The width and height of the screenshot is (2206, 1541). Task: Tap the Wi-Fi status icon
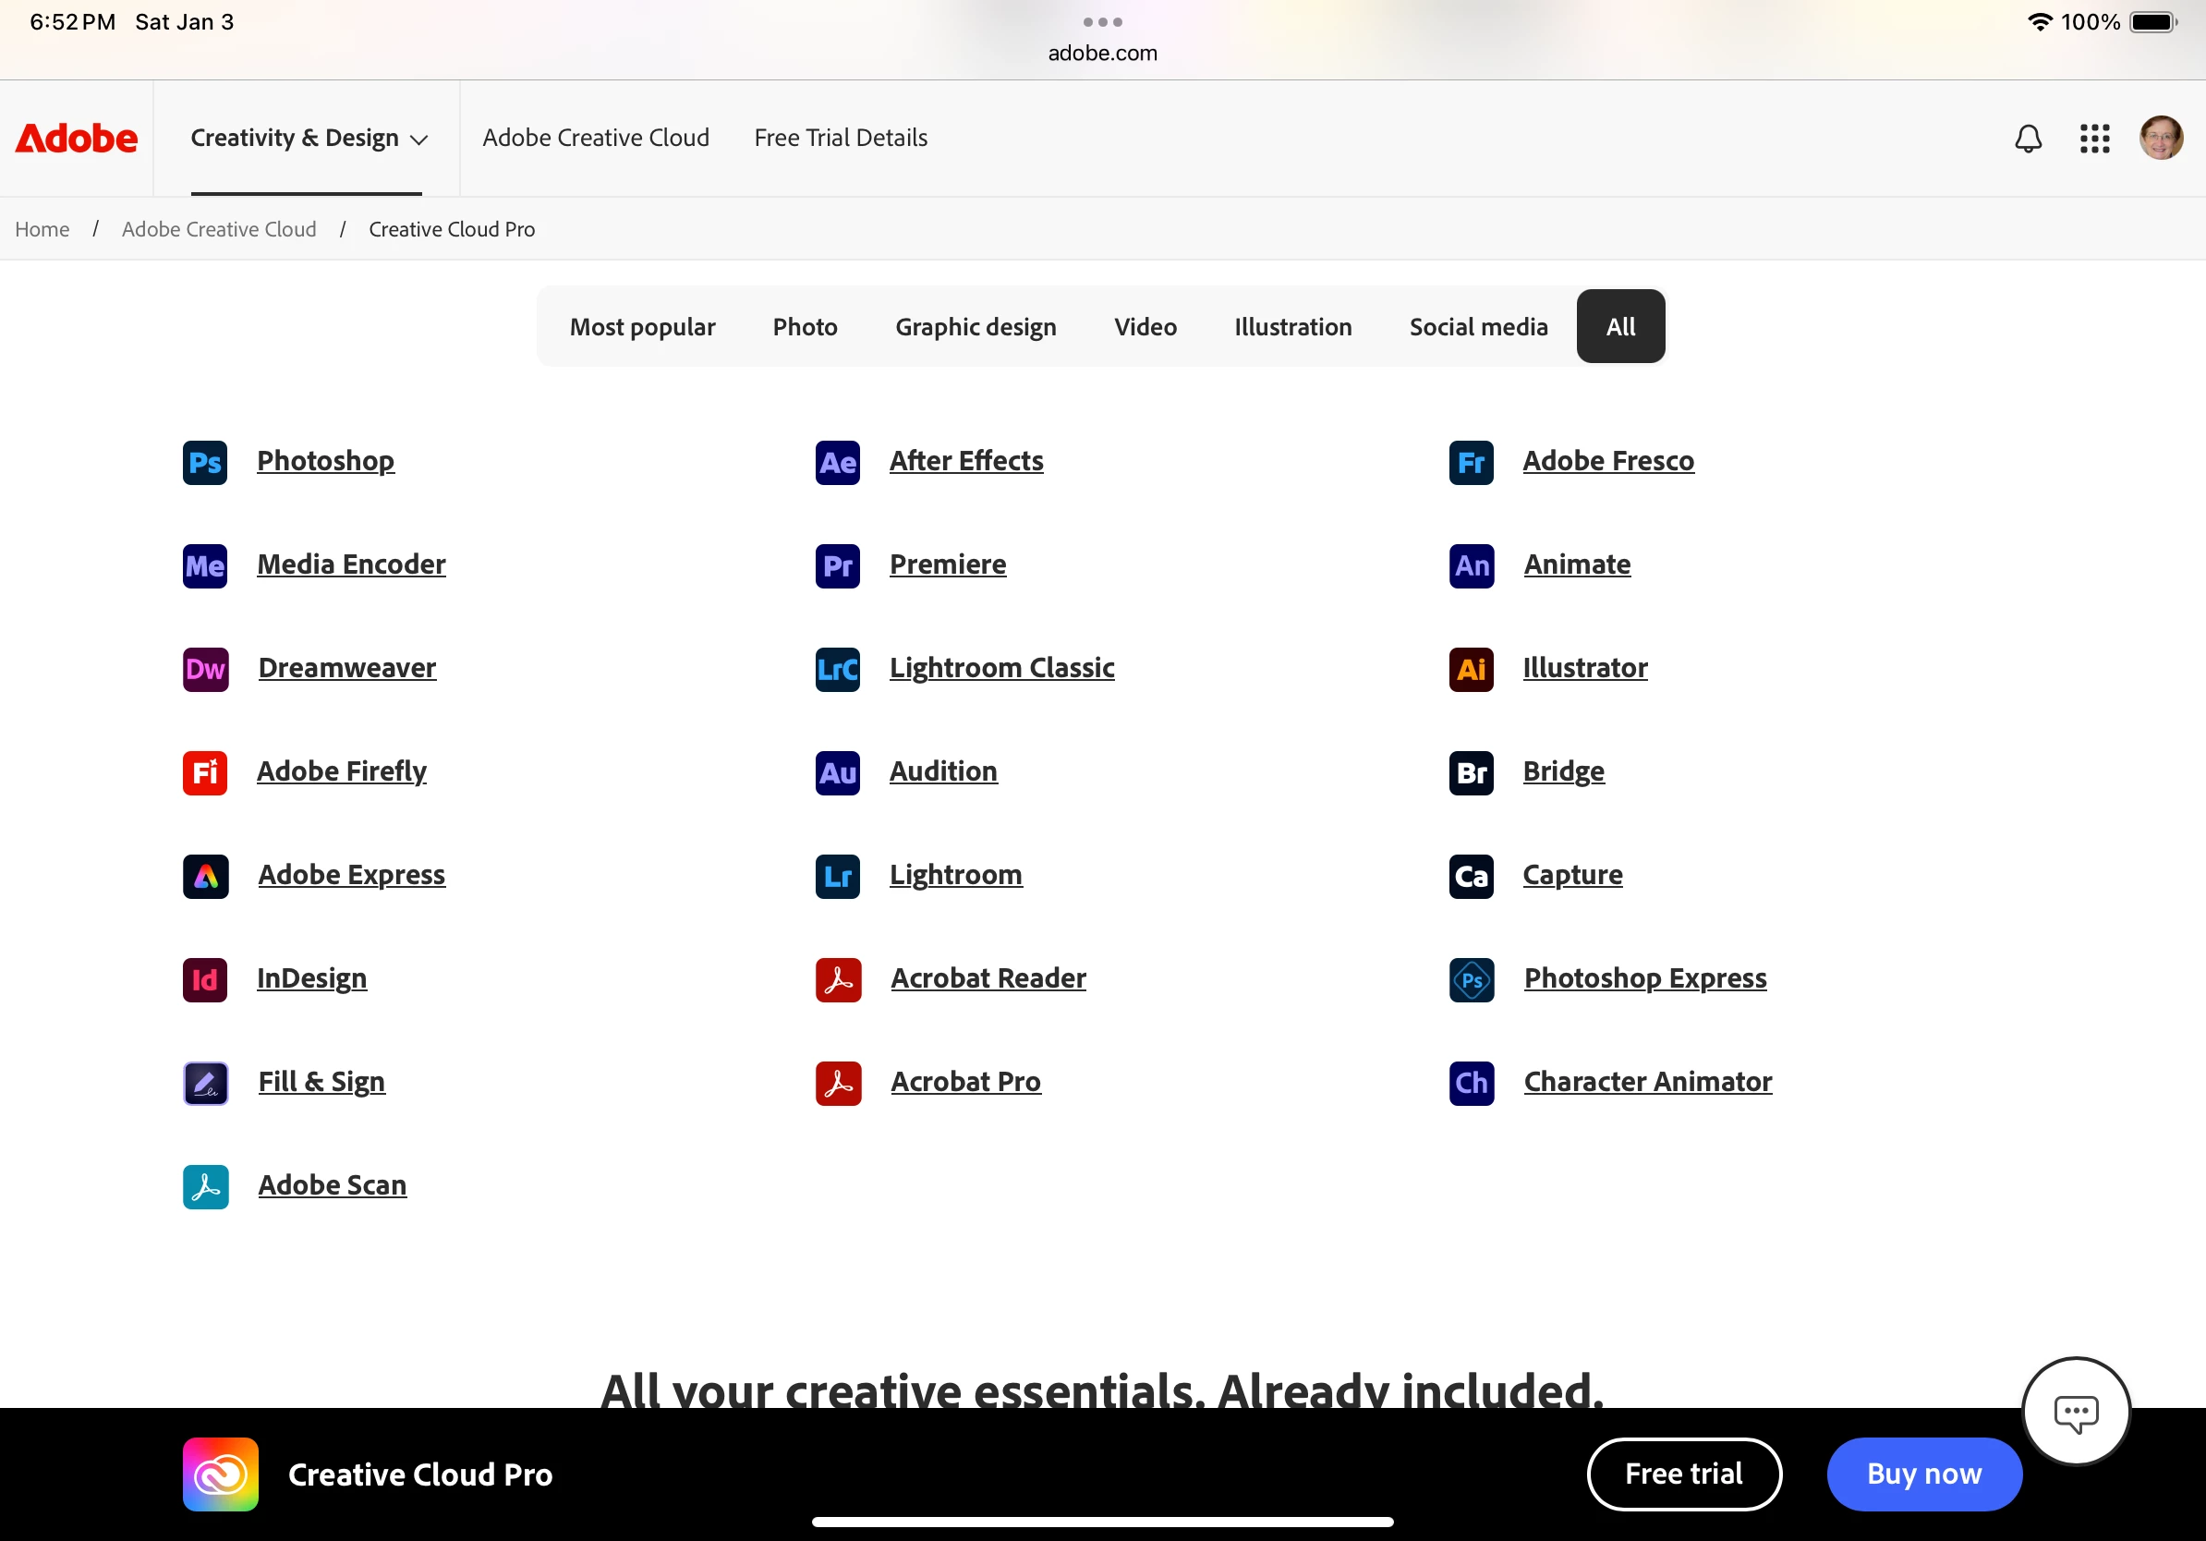point(2039,22)
